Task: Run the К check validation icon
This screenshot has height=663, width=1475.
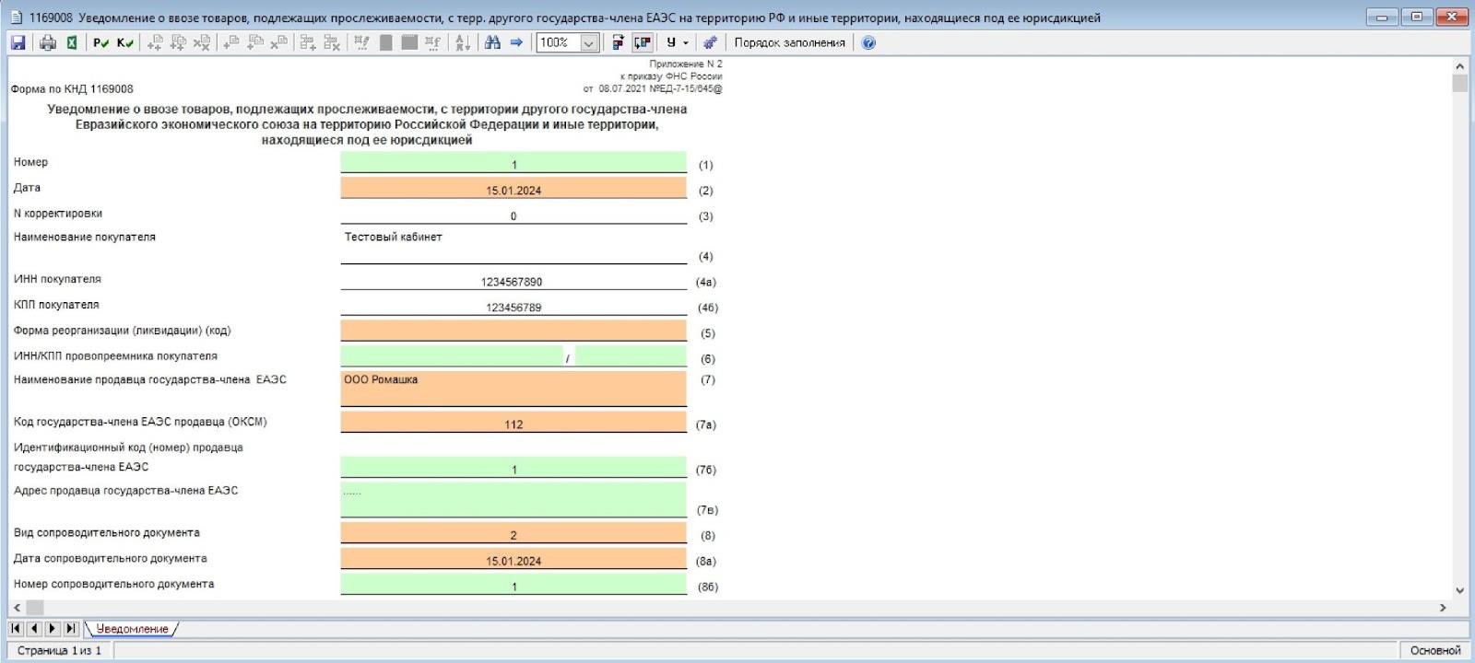Action: coord(124,42)
